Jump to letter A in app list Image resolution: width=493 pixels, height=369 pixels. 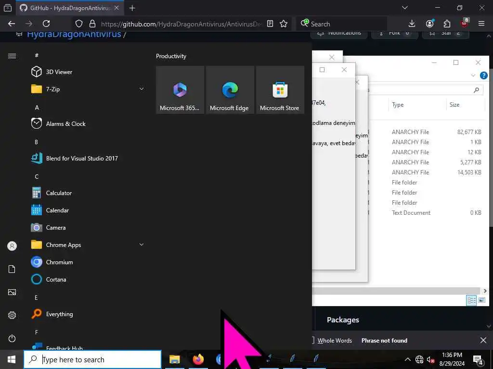[37, 108]
